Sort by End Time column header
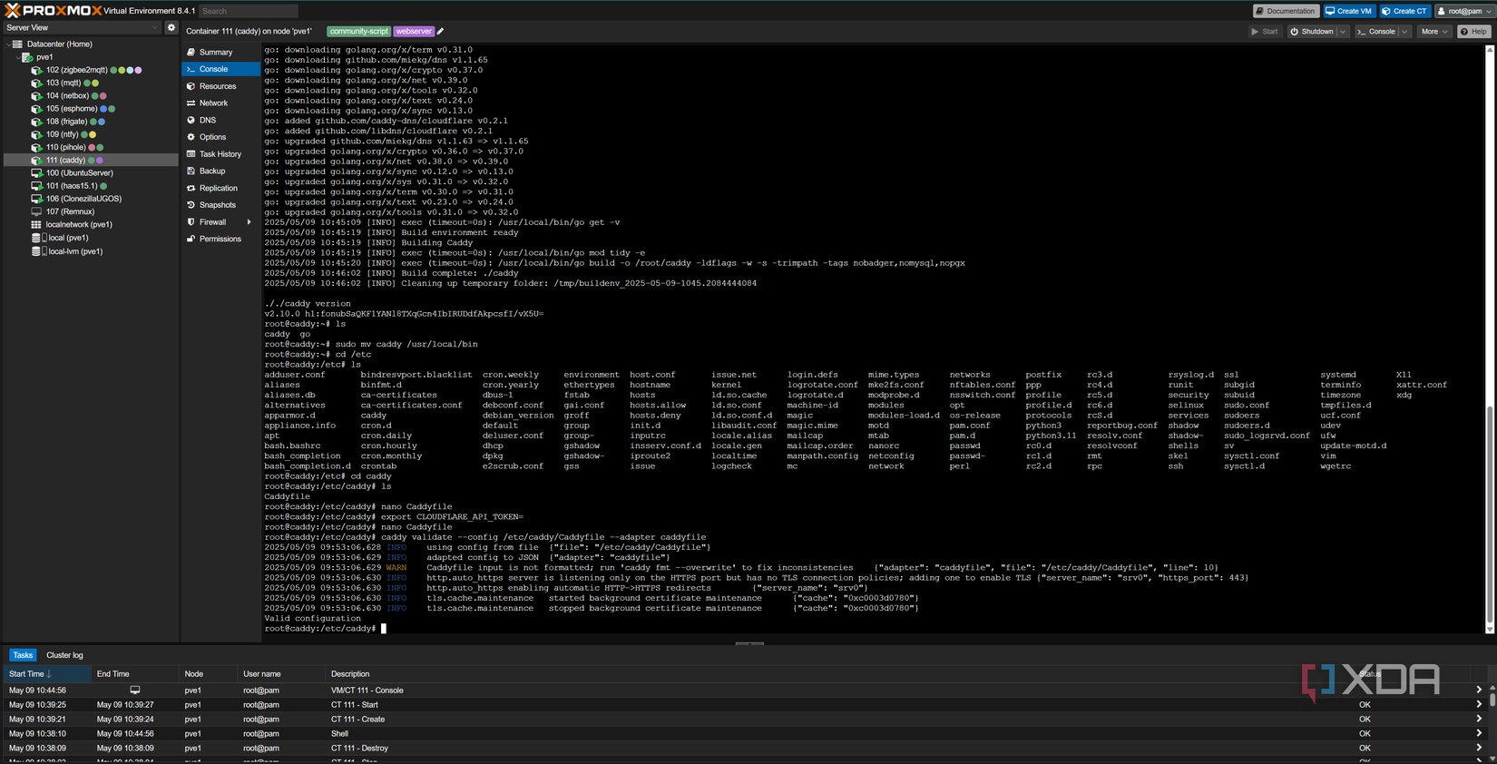 tap(134, 674)
